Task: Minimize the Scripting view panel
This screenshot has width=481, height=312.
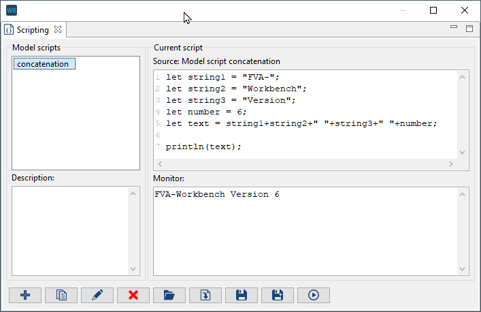Action: [454, 27]
